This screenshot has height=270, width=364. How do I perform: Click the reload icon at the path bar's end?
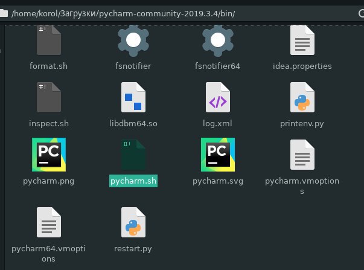pyautogui.click(x=361, y=13)
